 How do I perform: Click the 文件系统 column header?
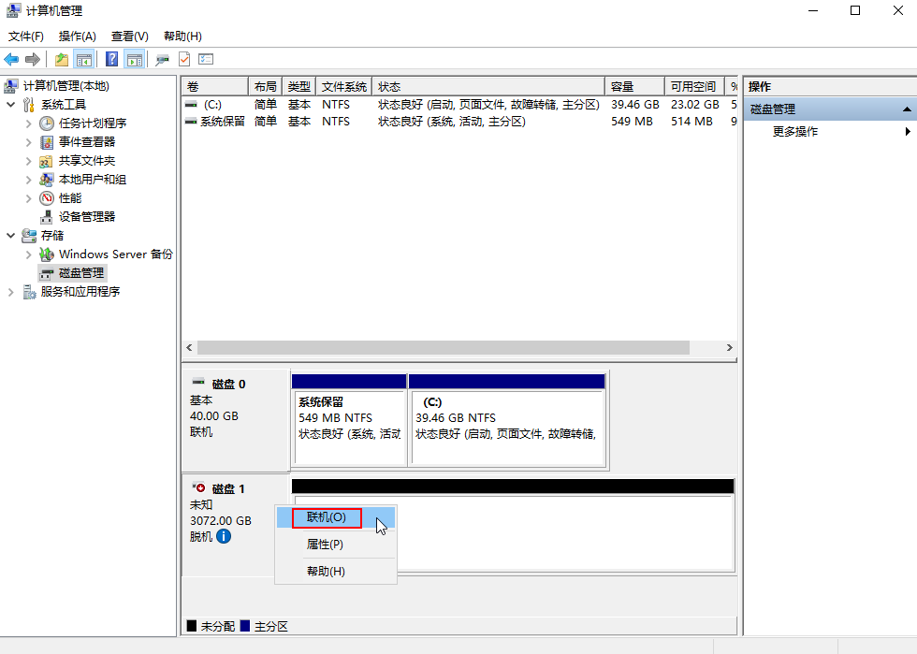344,87
